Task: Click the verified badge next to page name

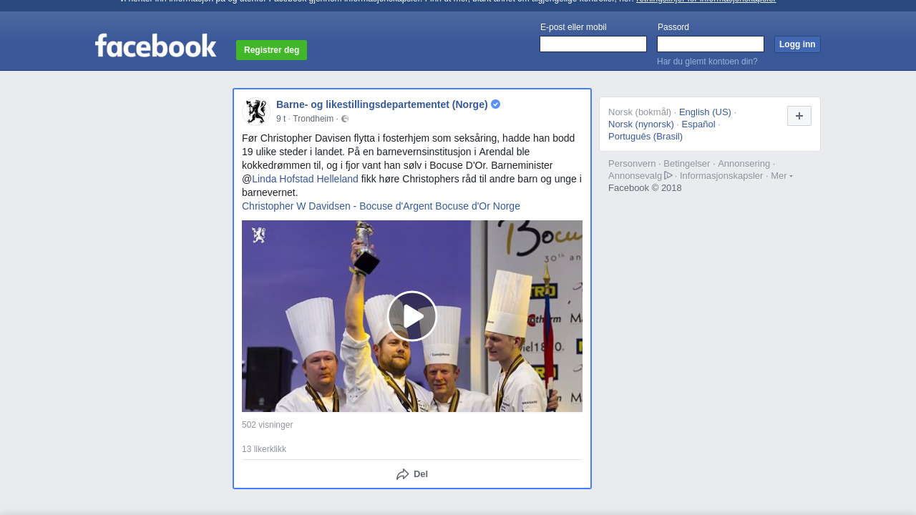Action: (495, 104)
